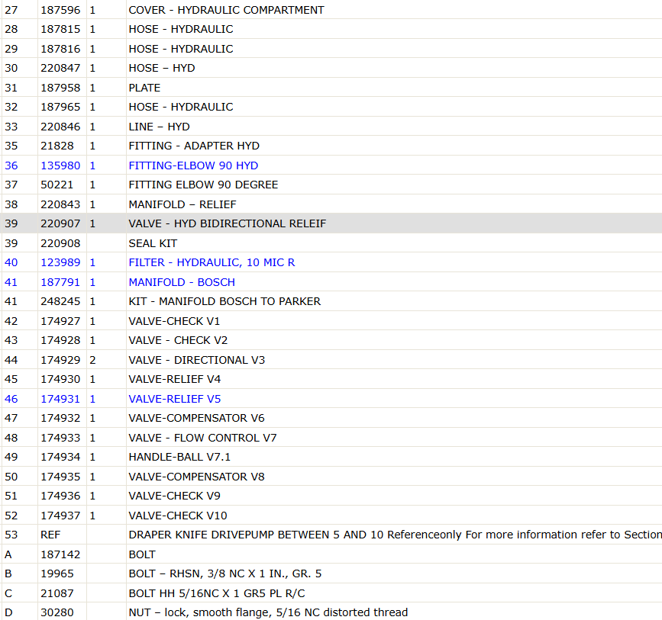
Task: Click the HANDLE-BALL V7.1 entry
Action: (x=179, y=457)
